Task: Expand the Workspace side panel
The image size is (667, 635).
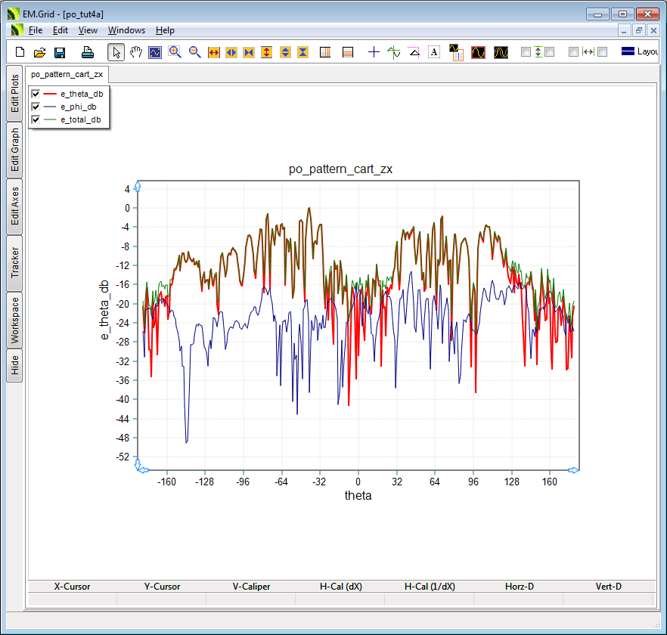Action: coord(14,319)
